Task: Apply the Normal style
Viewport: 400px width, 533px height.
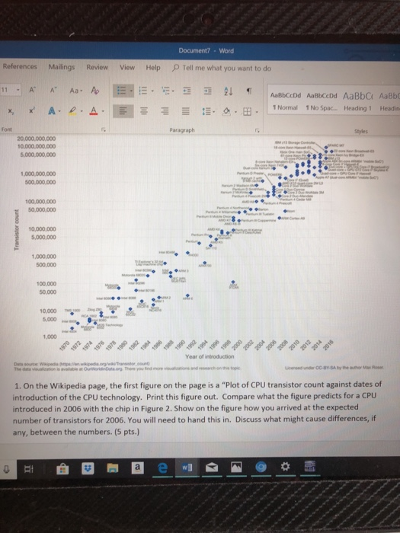Action: coord(285,101)
